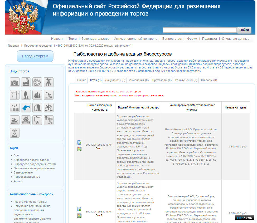Select the factory auction type icon
Viewport: 257px width, 223px height.
pyautogui.click(x=26, y=82)
